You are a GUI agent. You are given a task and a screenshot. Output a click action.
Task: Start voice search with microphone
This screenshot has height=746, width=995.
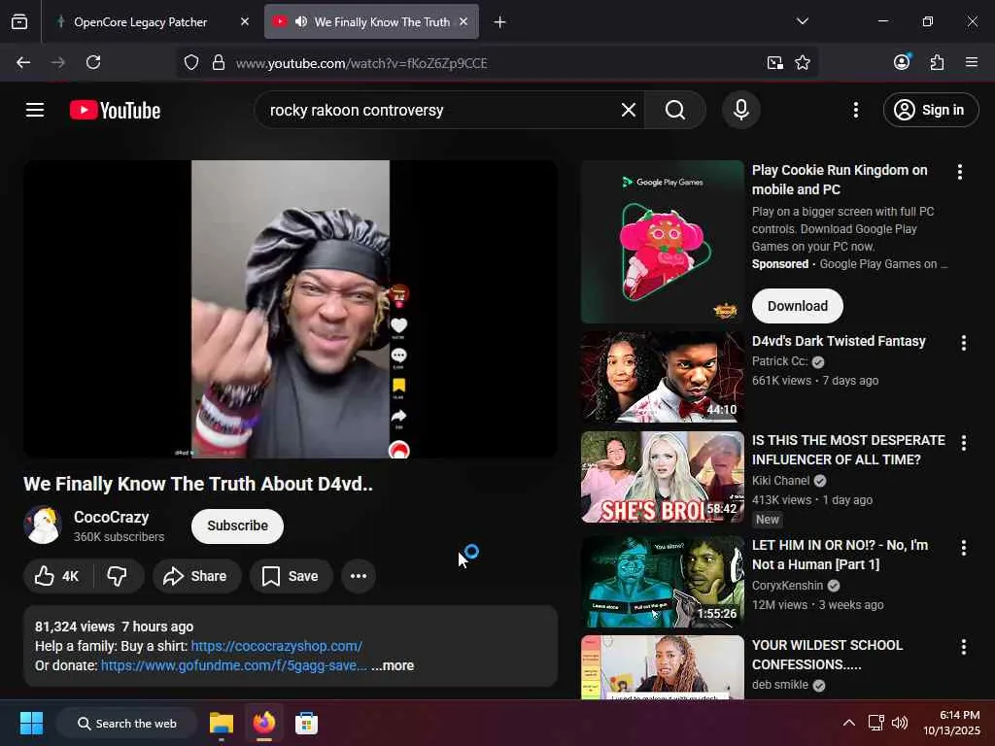(x=740, y=110)
